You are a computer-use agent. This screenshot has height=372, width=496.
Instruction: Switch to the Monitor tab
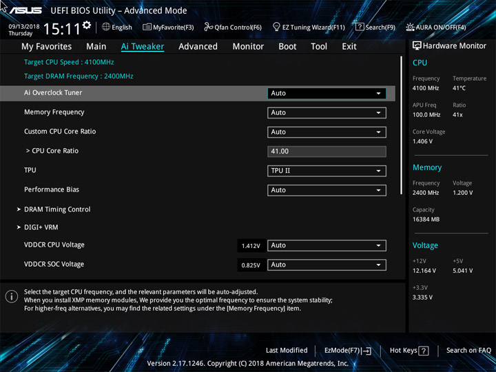pos(248,47)
